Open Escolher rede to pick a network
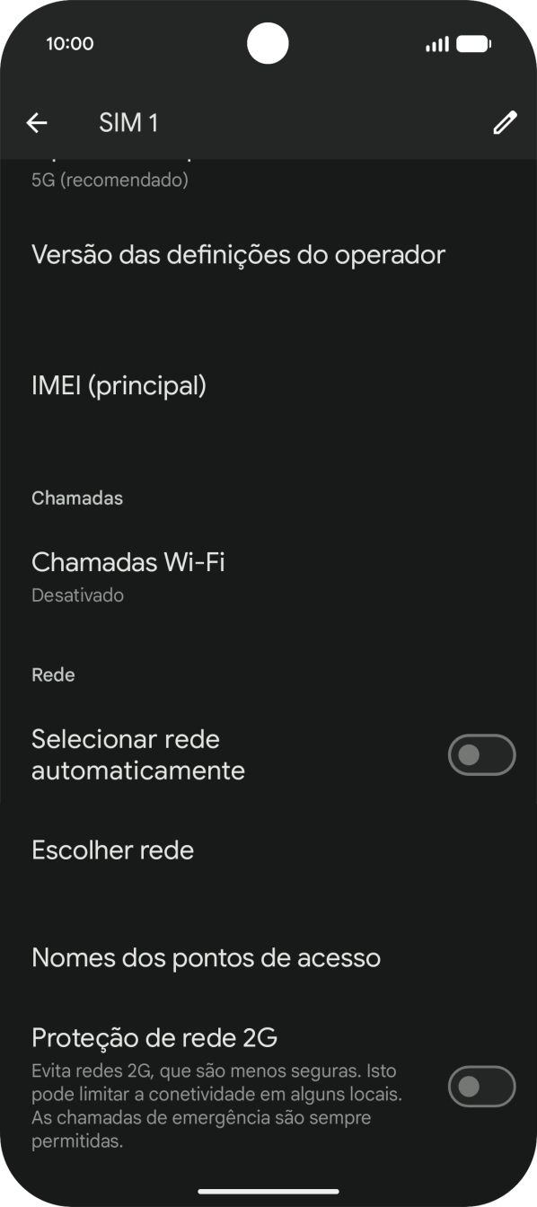Viewport: 537px width, 1207px height. point(112,850)
